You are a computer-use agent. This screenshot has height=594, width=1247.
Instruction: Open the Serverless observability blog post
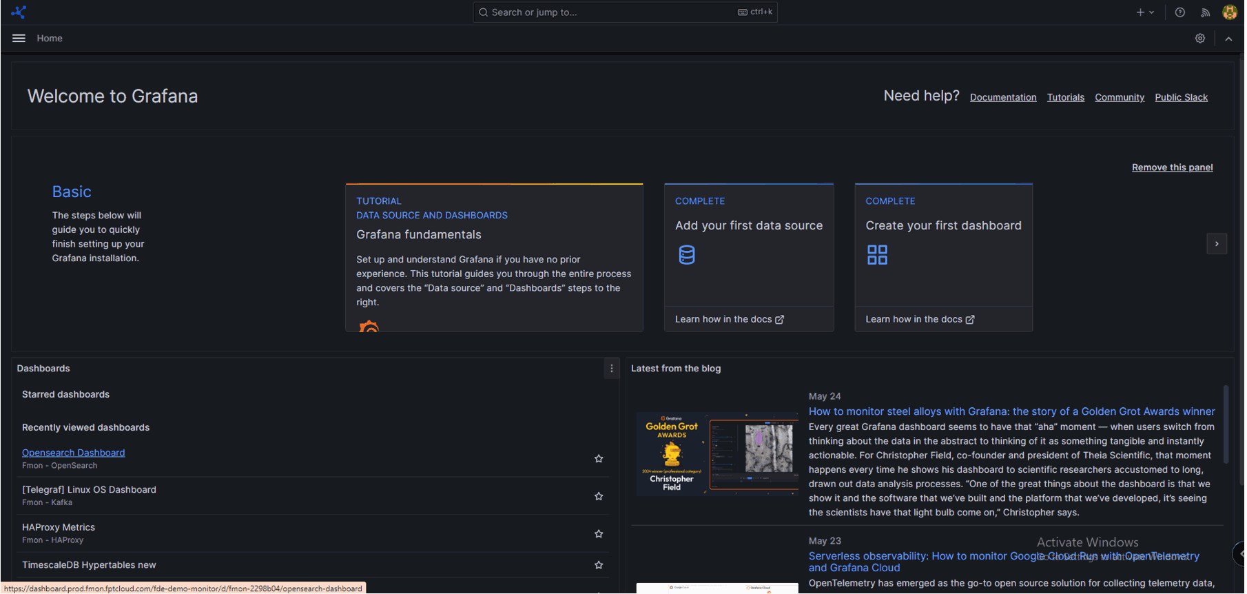[x=1004, y=562]
